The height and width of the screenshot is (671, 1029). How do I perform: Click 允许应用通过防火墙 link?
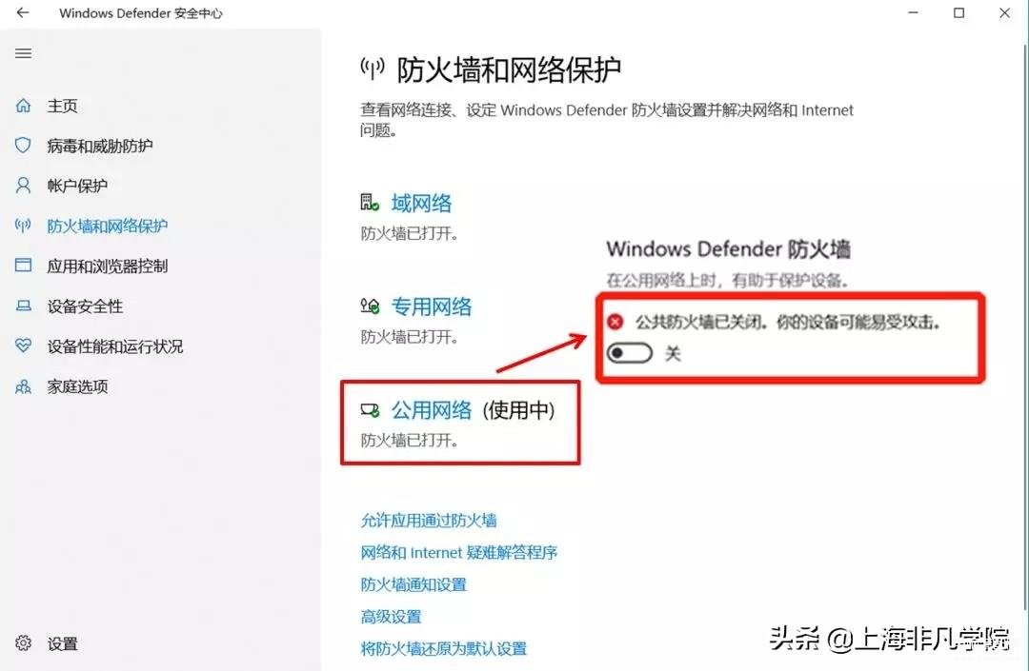pos(429,521)
